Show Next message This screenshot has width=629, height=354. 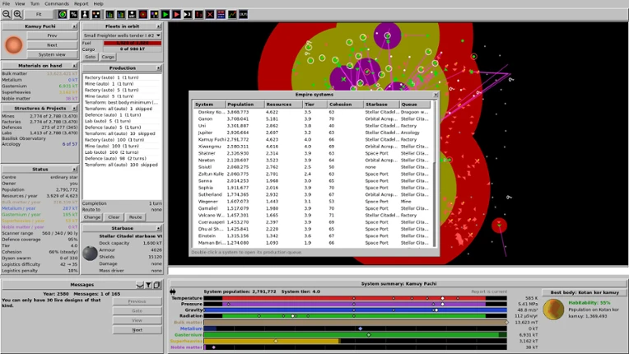(137, 330)
